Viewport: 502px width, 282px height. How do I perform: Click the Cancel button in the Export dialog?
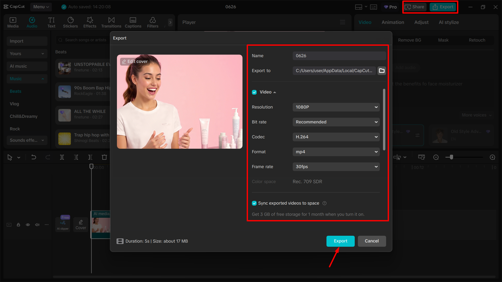[372, 241]
